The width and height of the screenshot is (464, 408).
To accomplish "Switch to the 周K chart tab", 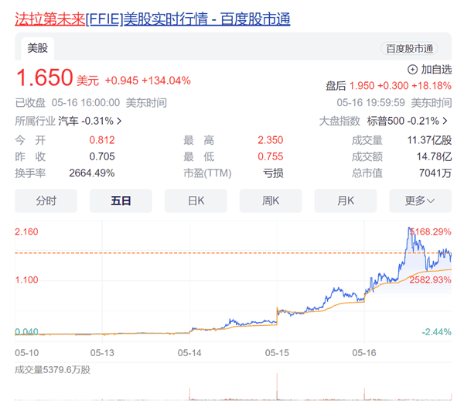I will [271, 201].
